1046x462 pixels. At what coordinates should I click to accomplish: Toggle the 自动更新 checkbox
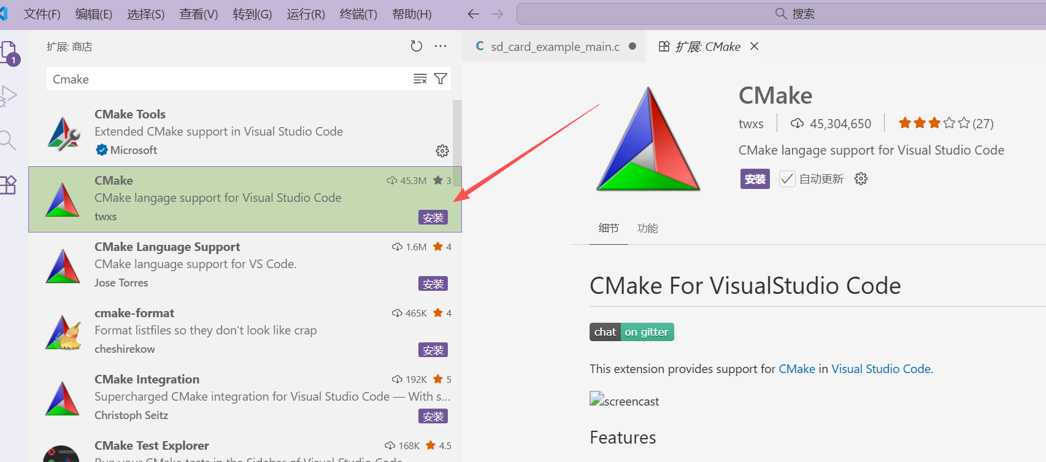(x=787, y=179)
